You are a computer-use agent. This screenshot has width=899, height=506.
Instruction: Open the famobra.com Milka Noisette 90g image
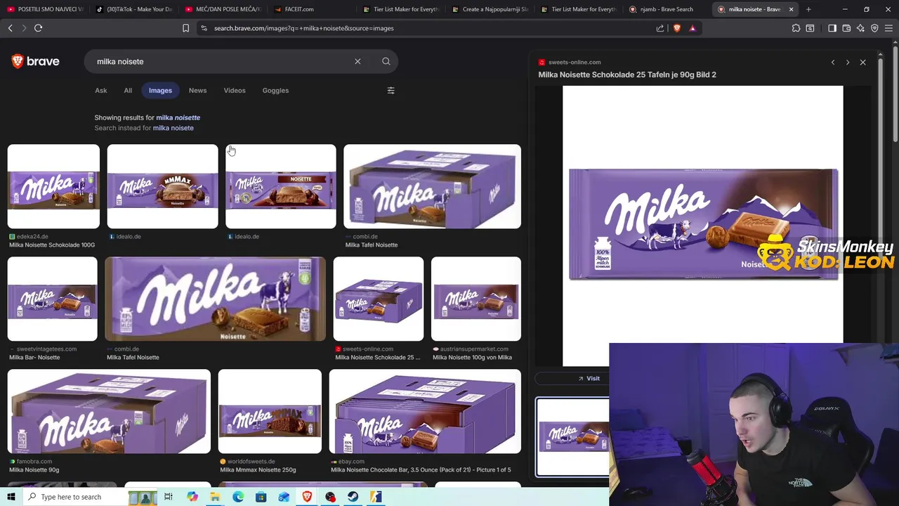point(109,412)
